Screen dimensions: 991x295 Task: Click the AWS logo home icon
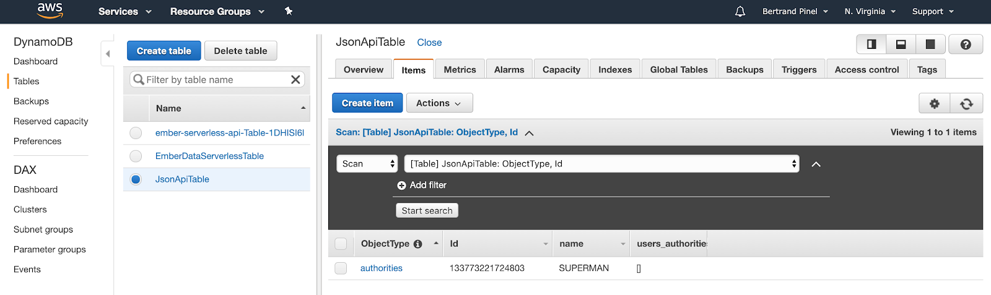coord(50,11)
